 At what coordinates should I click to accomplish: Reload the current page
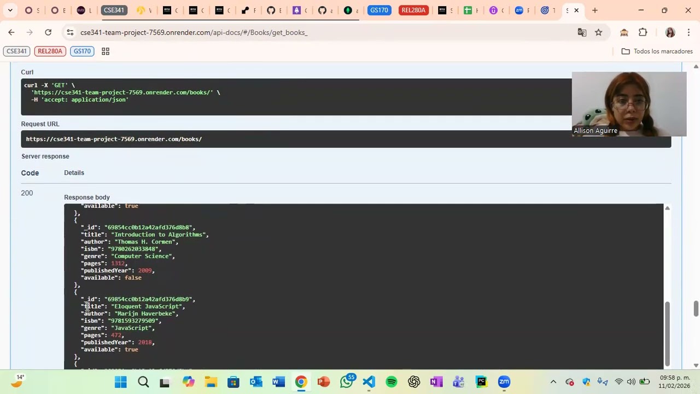coord(48,32)
